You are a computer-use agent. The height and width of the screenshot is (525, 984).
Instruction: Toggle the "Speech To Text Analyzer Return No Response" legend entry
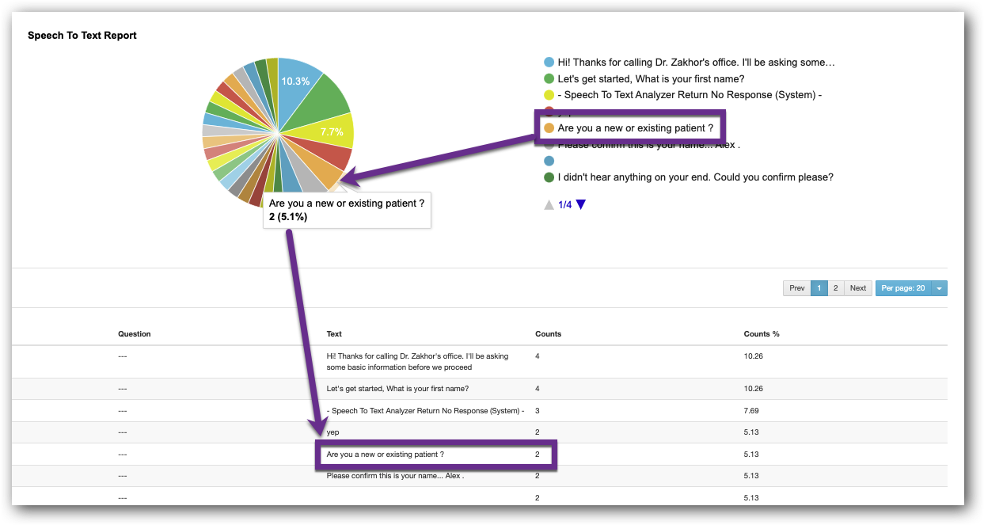coord(689,95)
